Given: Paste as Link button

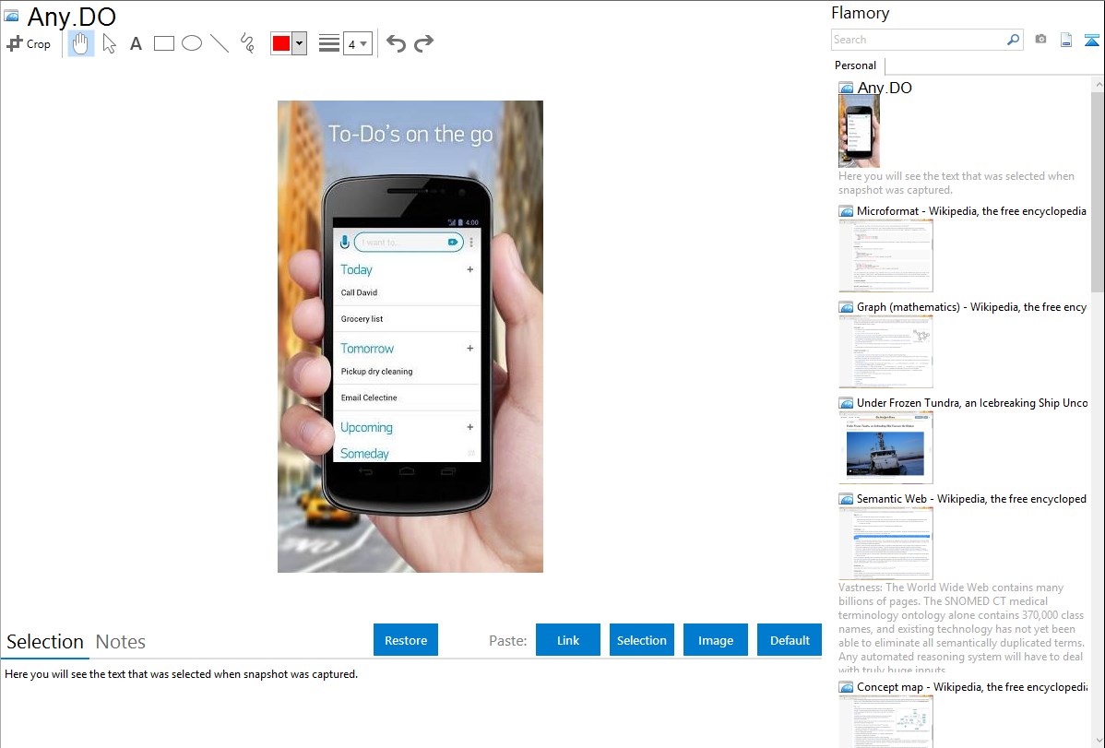Looking at the screenshot, I should (x=568, y=640).
